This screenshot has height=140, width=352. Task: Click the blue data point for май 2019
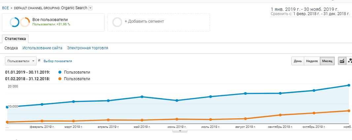pos(142,97)
